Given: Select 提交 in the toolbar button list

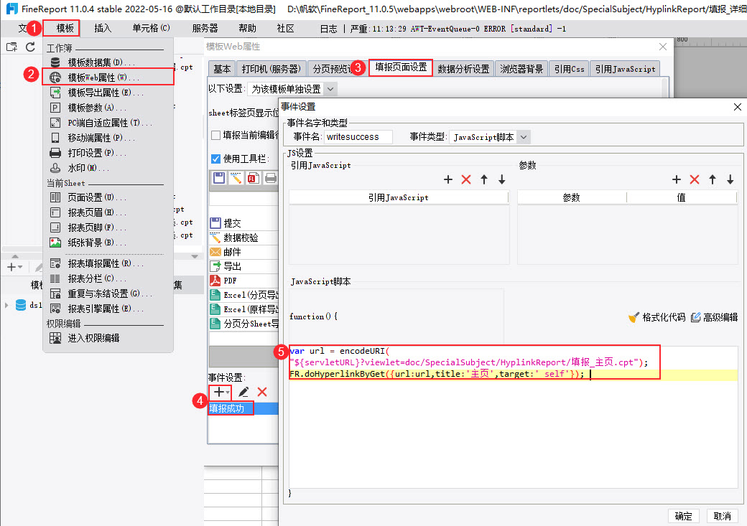Looking at the screenshot, I should coord(243,222).
